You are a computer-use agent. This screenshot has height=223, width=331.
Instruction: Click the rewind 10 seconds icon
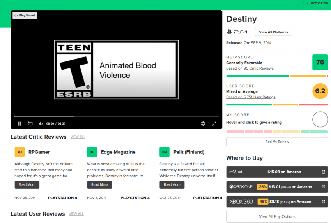pos(30,123)
